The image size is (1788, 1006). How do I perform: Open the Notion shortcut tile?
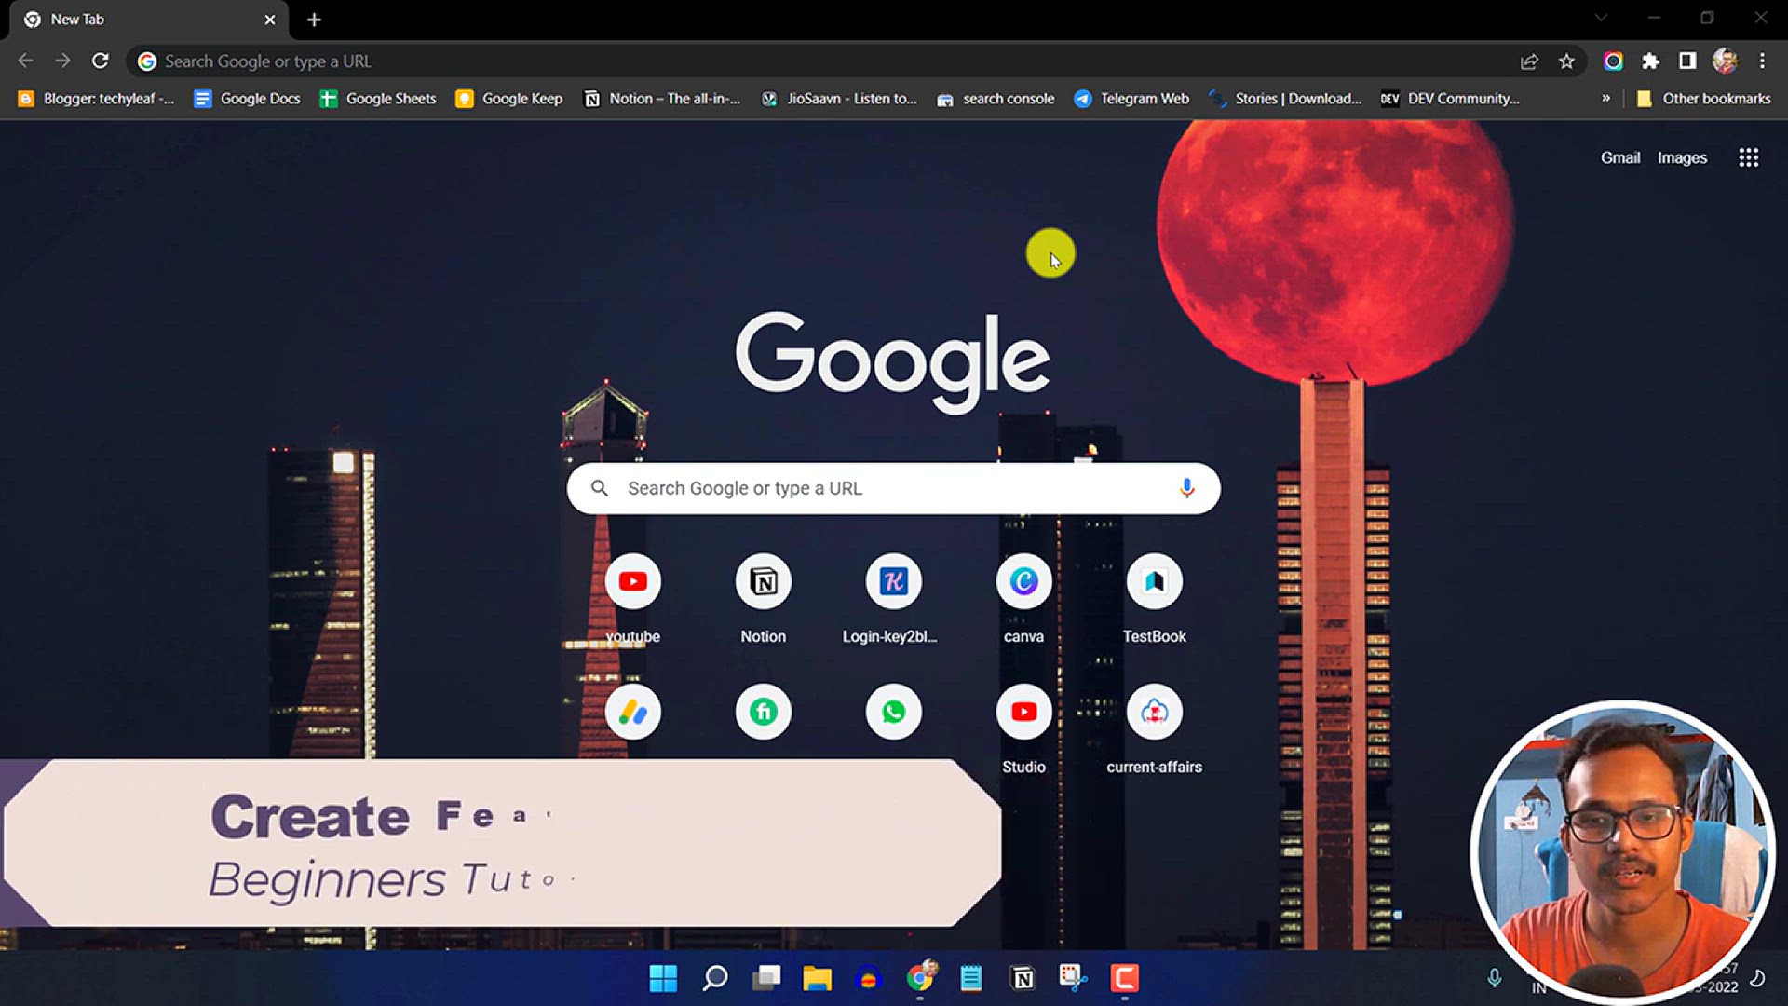(764, 582)
